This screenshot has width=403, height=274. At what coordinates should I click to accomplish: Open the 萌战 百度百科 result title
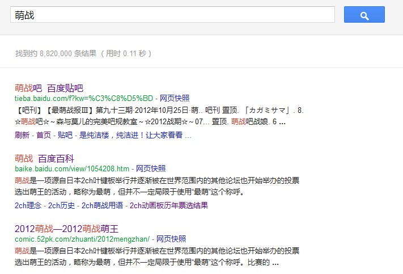click(x=44, y=158)
